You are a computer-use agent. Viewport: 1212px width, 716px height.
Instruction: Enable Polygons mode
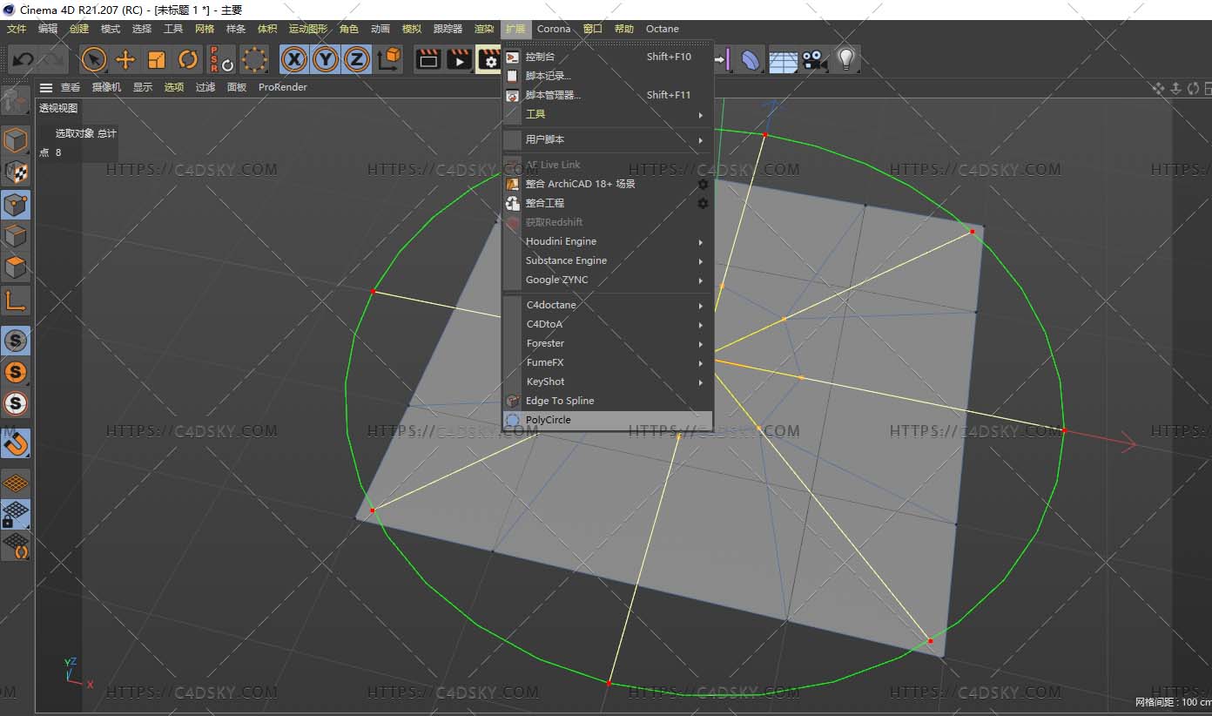[x=16, y=267]
